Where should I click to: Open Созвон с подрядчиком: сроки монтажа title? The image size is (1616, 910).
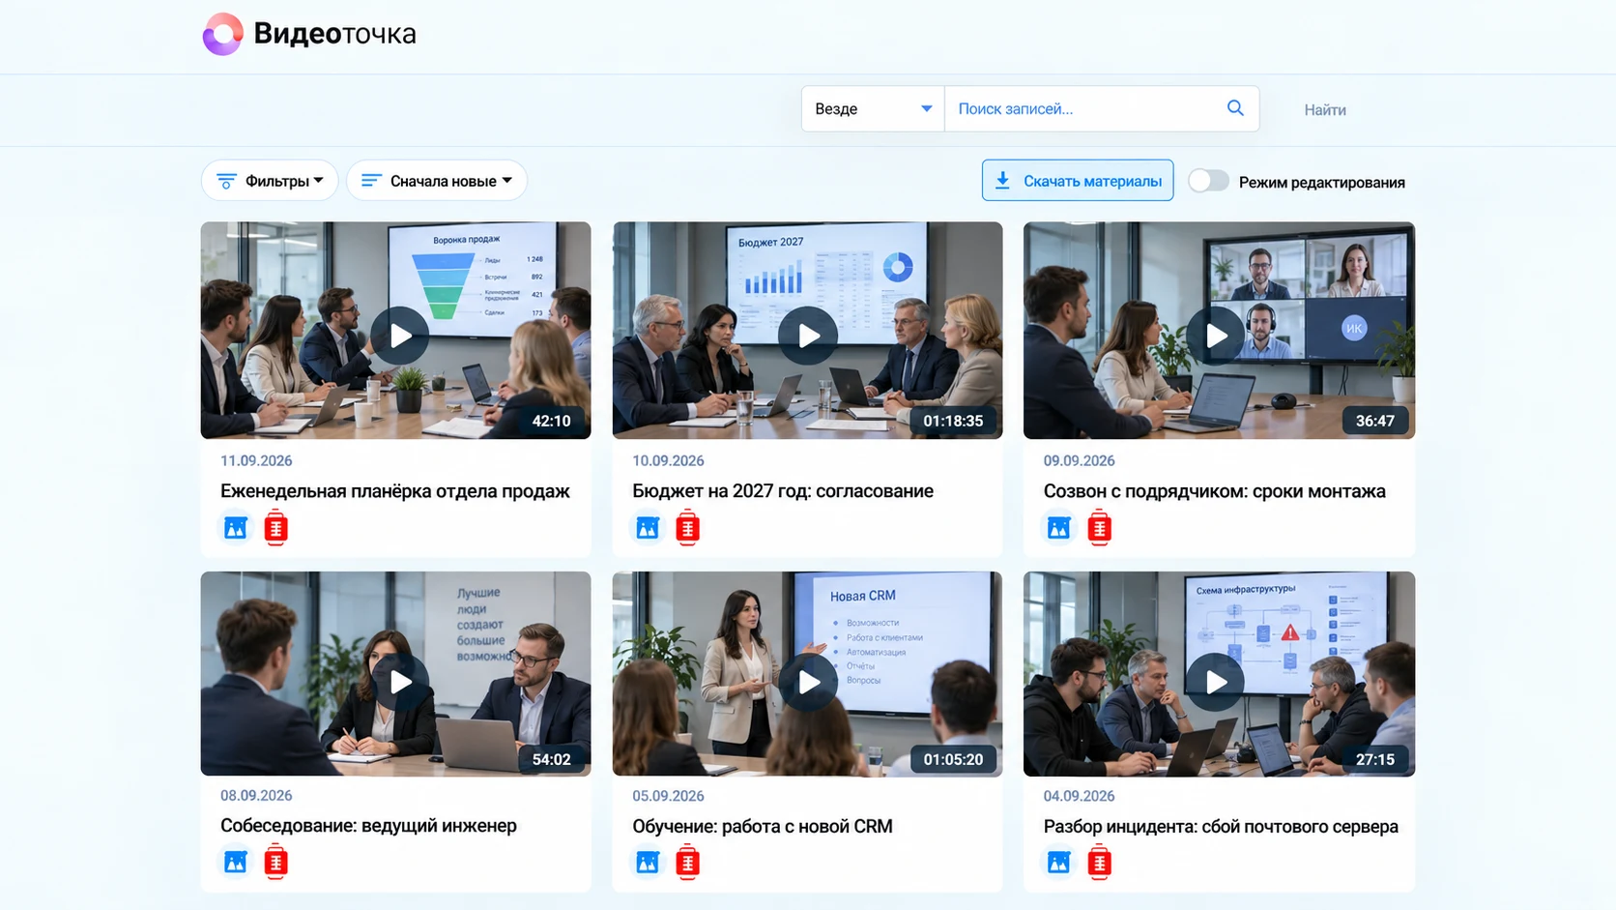point(1215,491)
